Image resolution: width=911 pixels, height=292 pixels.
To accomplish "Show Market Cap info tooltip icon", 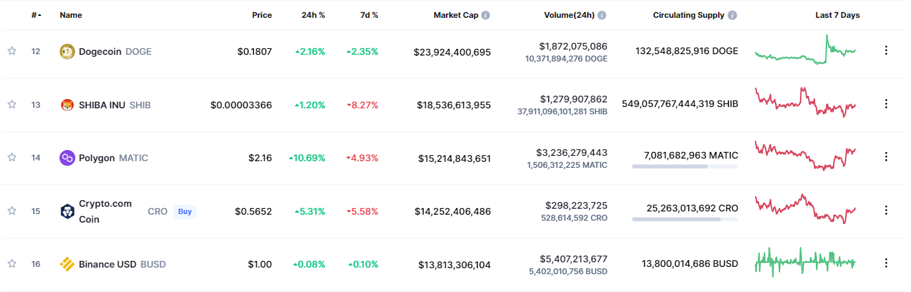I will tap(486, 15).
